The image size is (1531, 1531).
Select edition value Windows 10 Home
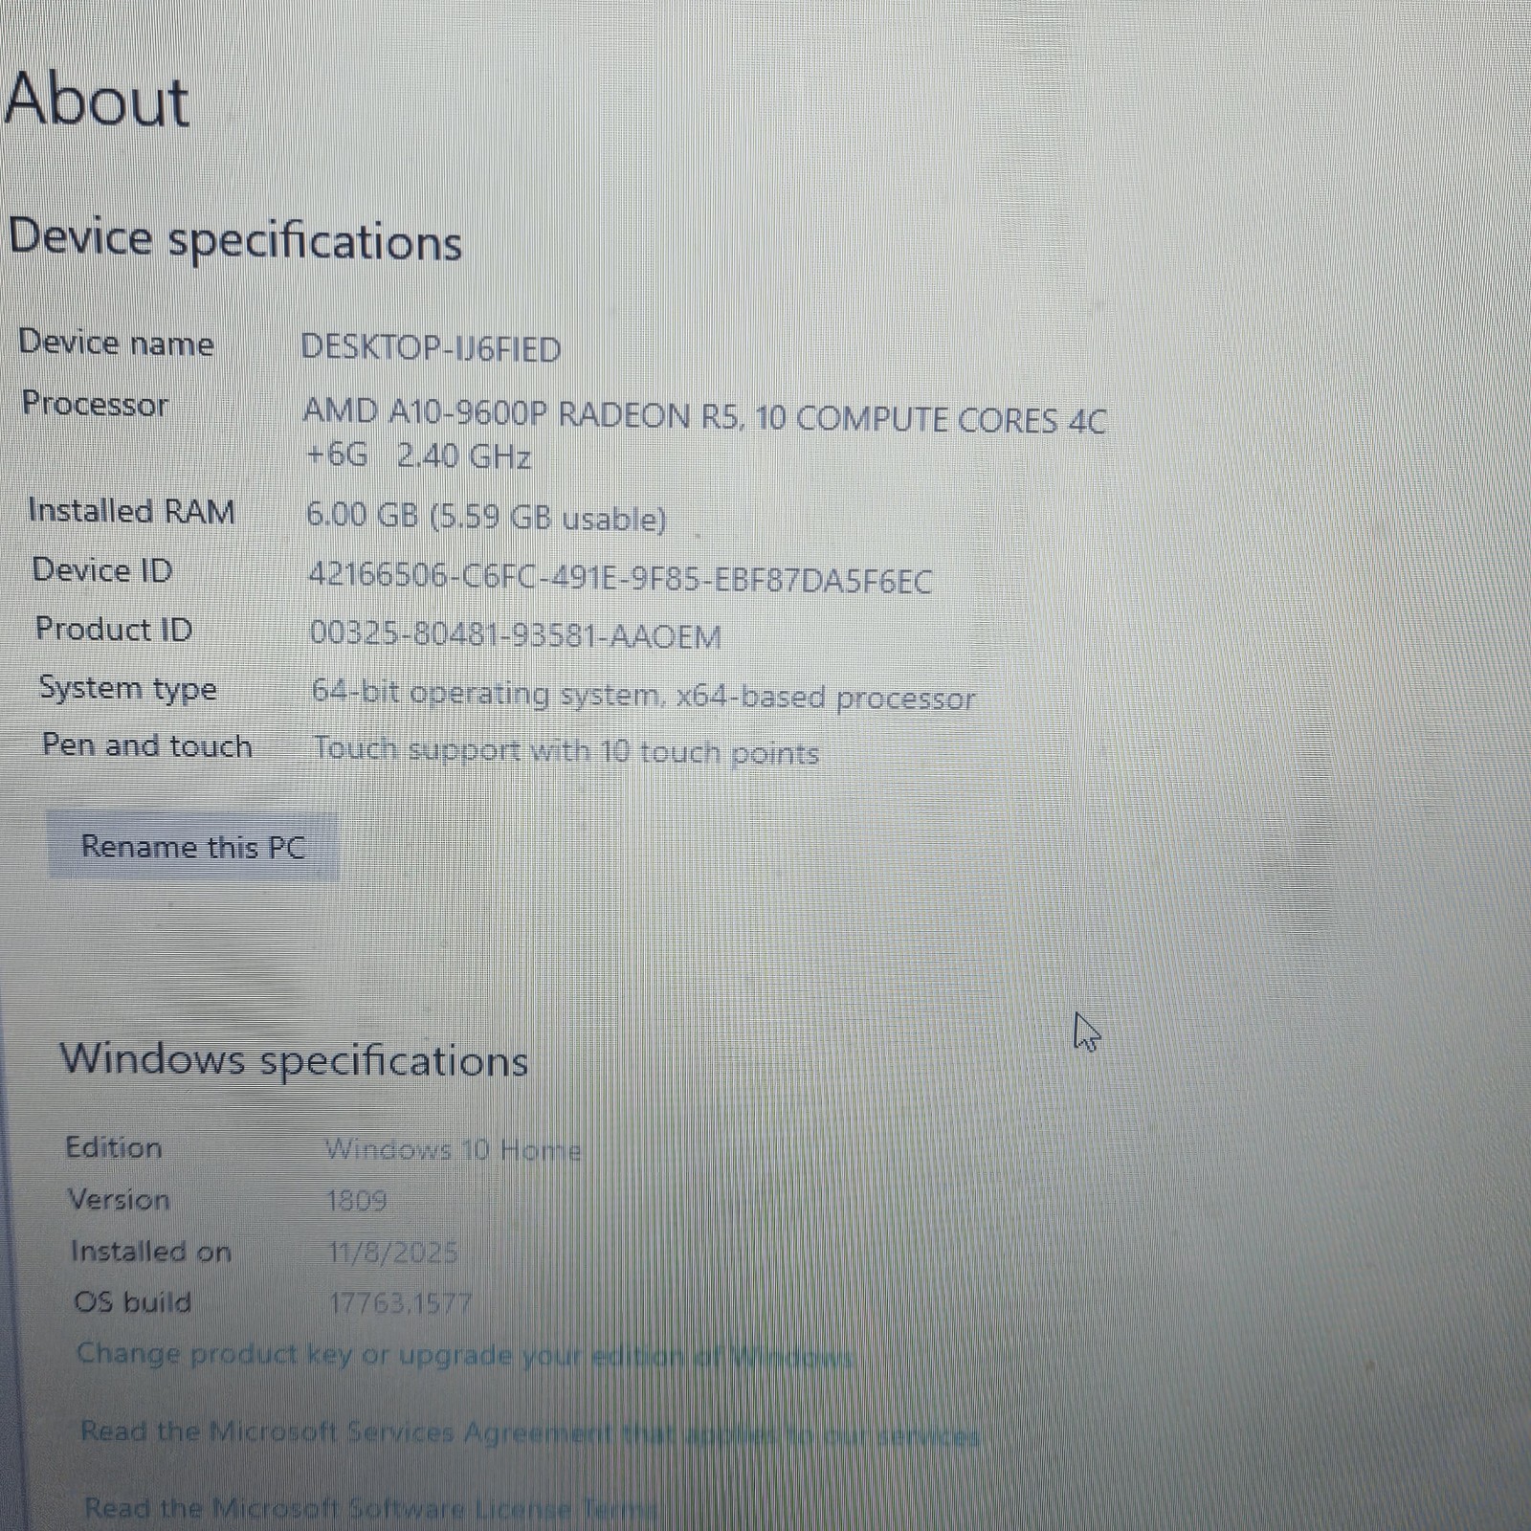pyautogui.click(x=454, y=1149)
